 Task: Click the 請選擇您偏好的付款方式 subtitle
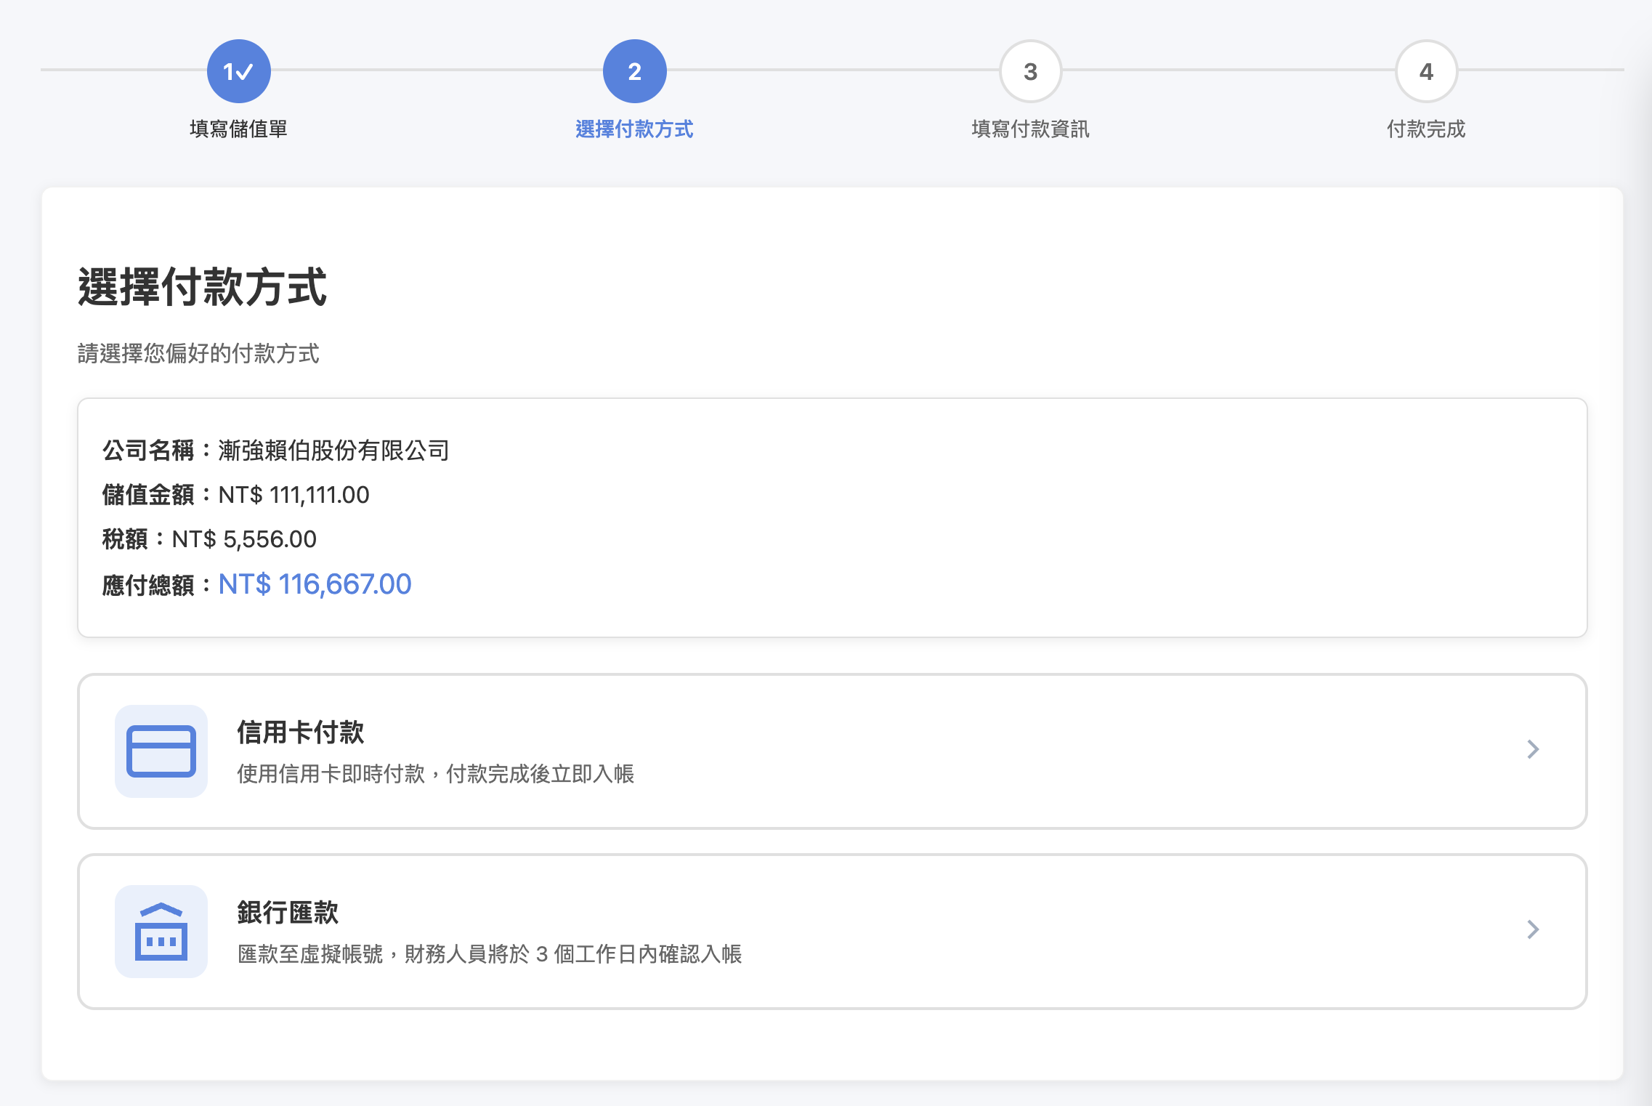click(198, 354)
